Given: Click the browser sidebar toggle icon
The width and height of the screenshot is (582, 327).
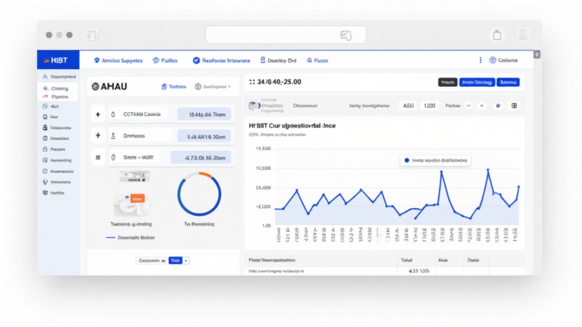Looking at the screenshot, I should [x=92, y=35].
